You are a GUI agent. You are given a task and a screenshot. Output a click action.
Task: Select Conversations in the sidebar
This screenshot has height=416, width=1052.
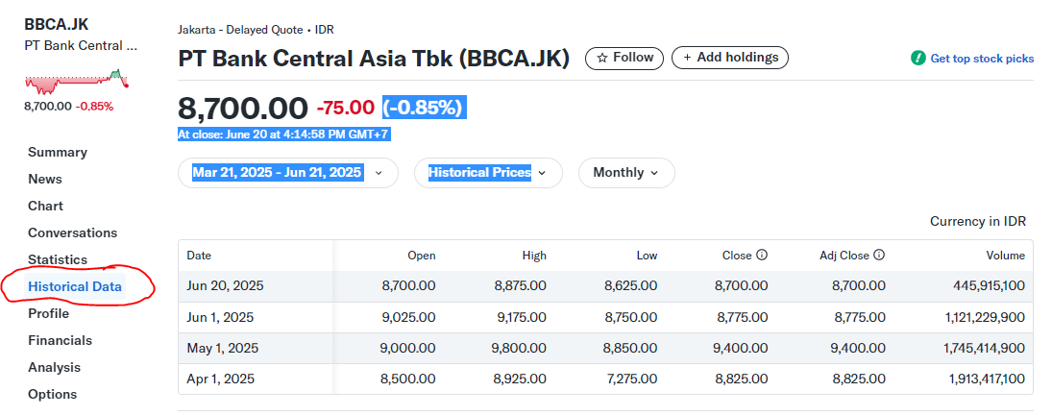pyautogui.click(x=72, y=232)
